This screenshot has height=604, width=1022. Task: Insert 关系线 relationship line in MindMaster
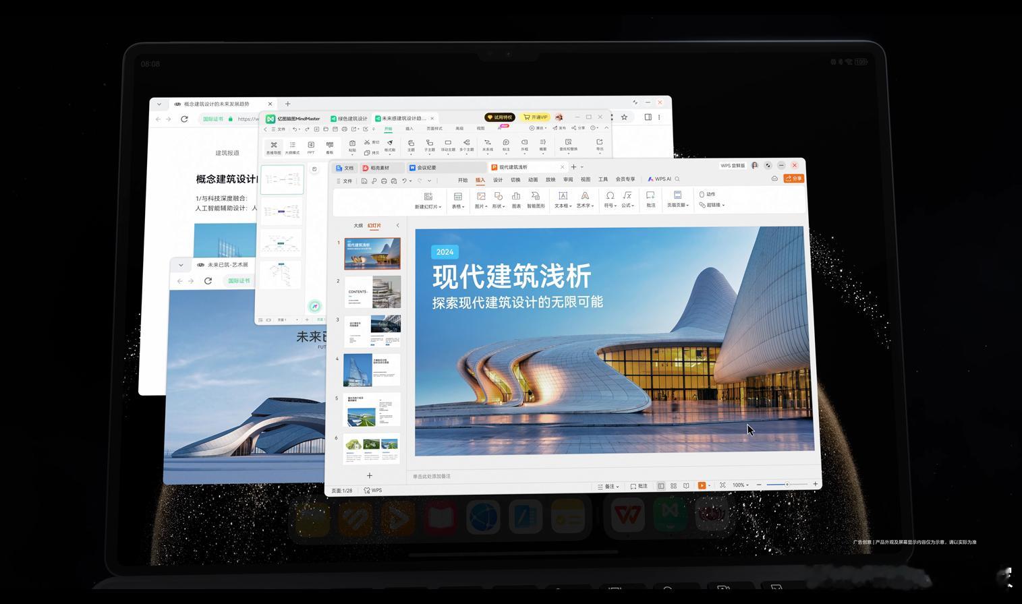coord(487,146)
